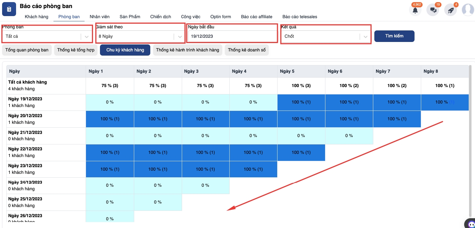The width and height of the screenshot is (475, 228).
Task: Expand the Giám sát theo dropdown
Action: pyautogui.click(x=180, y=36)
